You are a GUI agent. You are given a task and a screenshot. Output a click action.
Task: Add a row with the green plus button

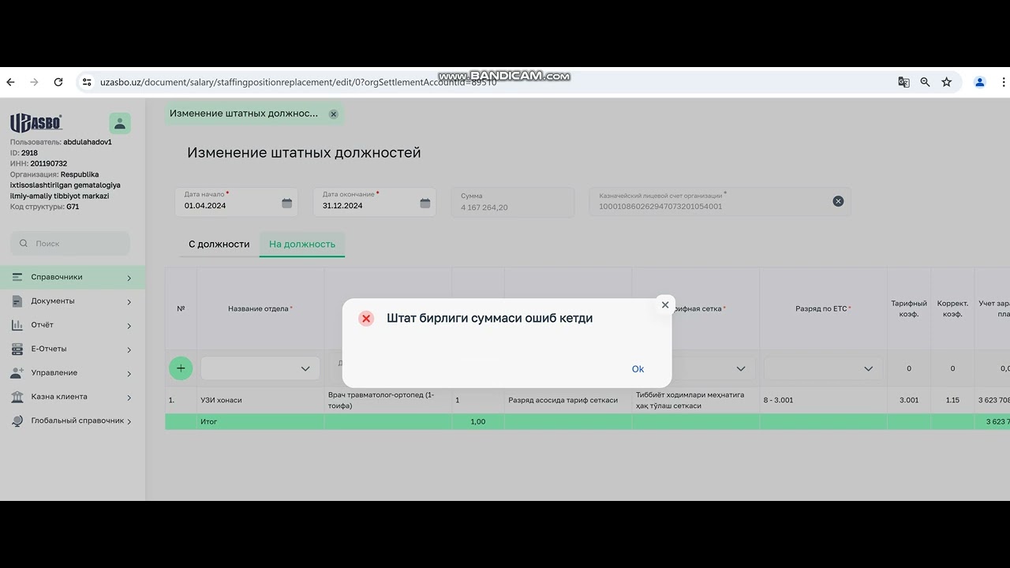181,368
